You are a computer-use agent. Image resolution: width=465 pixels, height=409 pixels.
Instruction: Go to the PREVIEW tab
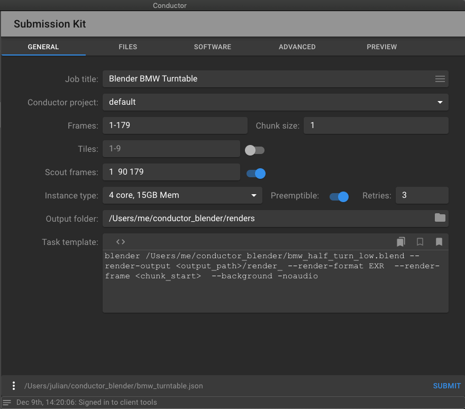pyautogui.click(x=381, y=47)
